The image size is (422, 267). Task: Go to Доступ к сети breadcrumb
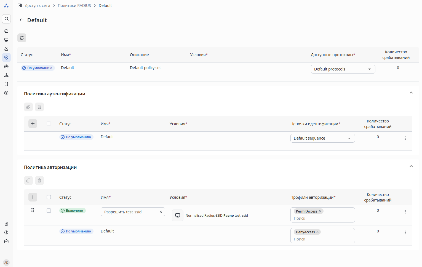coord(37,6)
